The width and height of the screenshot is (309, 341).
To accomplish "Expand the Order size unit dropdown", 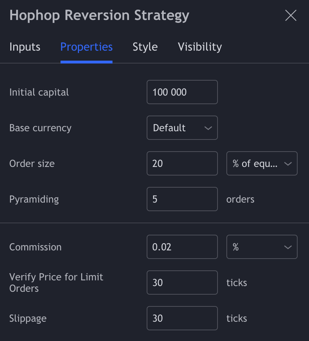I will coord(262,163).
